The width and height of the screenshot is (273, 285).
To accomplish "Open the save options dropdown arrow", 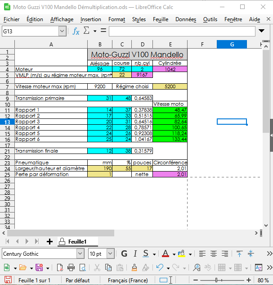I will tap(48, 268).
